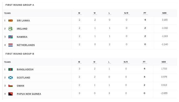Click Group A N/R column header

pos(126,13)
